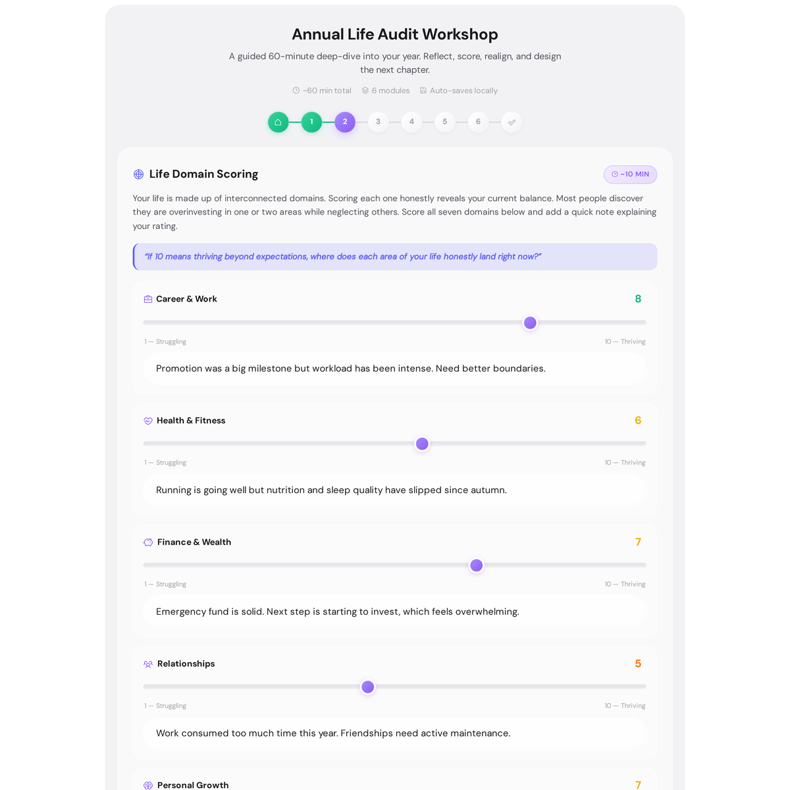Screen dimensions: 790x790
Task: Move the Relationships score slider handle
Action: (x=367, y=687)
